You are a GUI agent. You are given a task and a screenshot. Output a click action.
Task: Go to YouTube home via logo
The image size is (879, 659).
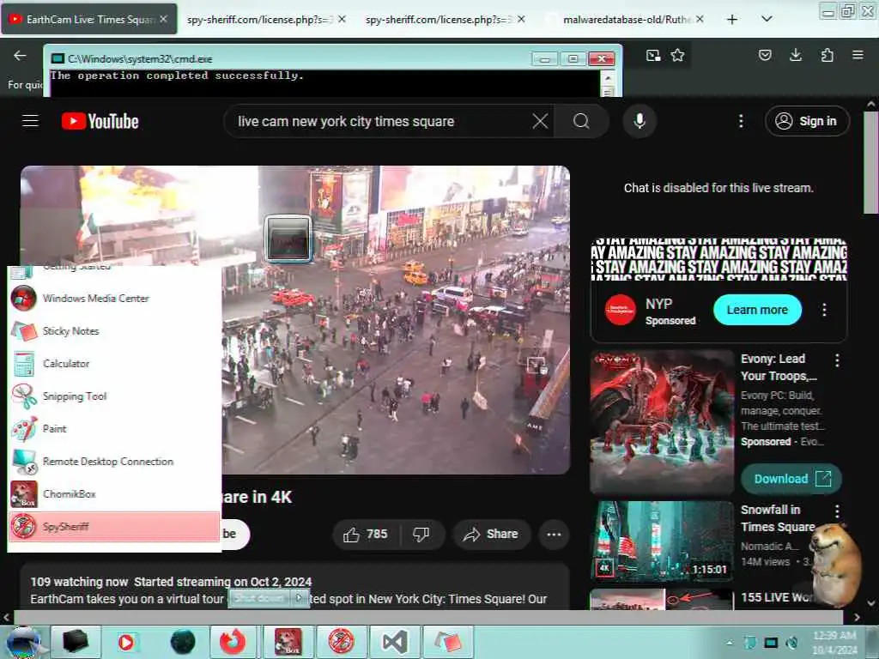(x=100, y=121)
